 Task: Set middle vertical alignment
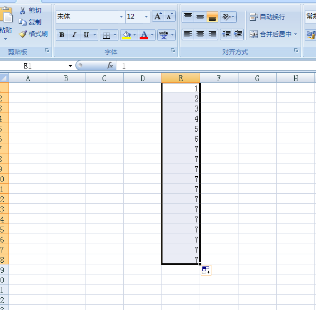coord(200,16)
